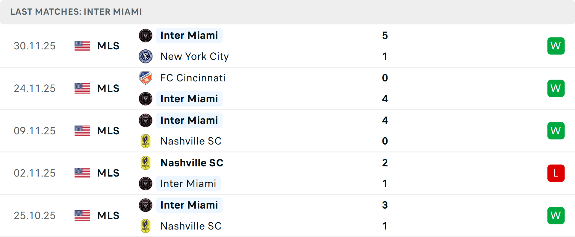Image resolution: width=575 pixels, height=237 pixels.
Task: Click Last Matches: Inter Miami header
Action: [x=76, y=12]
